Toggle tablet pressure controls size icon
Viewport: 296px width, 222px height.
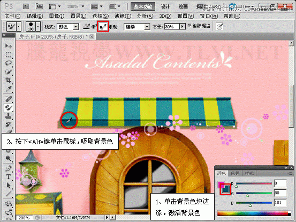pyautogui.click(x=219, y=26)
